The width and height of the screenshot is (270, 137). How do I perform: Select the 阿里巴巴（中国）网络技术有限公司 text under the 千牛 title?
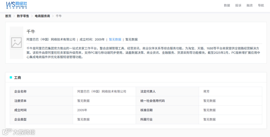(x=51, y=39)
